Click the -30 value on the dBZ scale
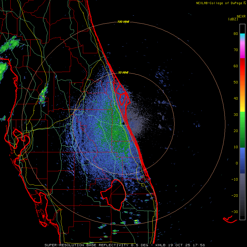 point(235,212)
